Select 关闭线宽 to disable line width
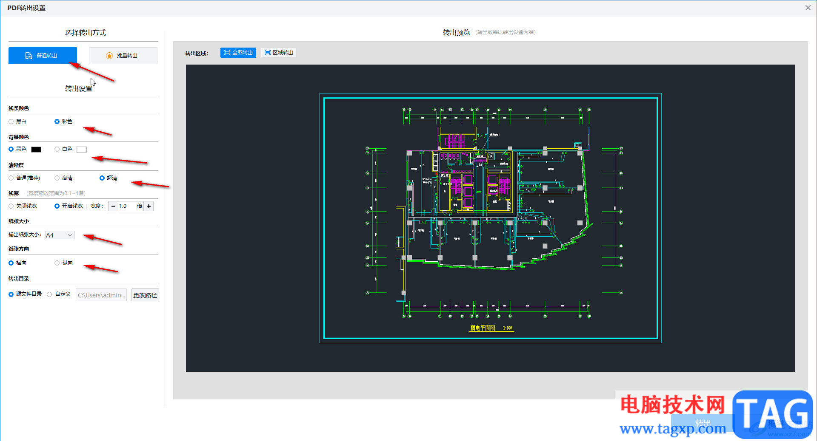Viewport: 817px width, 441px height. [x=11, y=206]
